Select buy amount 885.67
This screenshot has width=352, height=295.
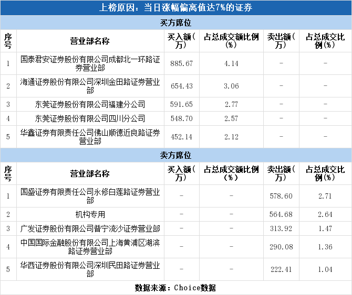point(182,63)
